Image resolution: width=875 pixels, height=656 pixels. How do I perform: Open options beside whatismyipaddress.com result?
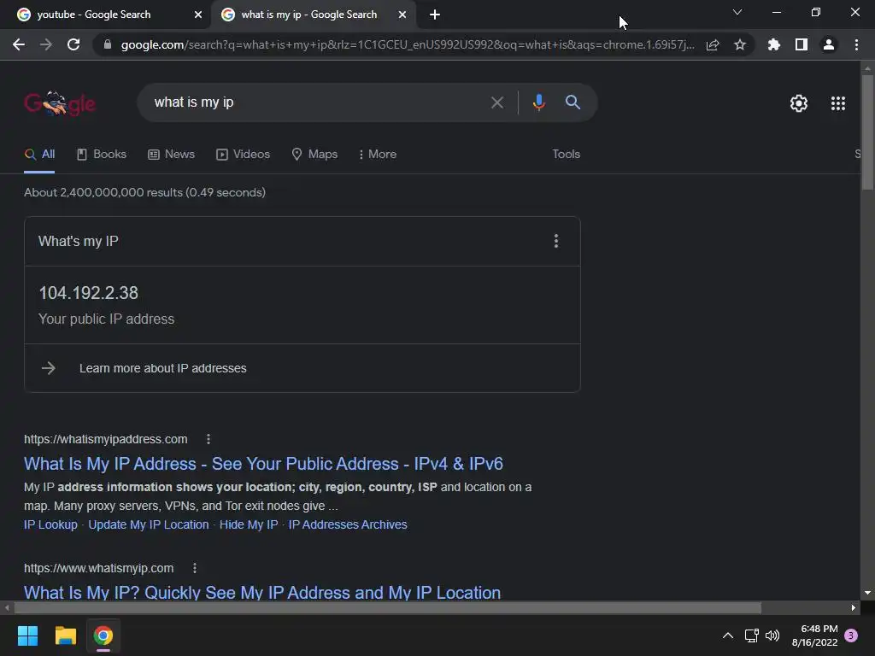pyautogui.click(x=208, y=439)
